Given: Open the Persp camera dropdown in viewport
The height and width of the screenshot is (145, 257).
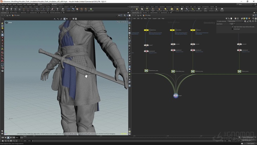Looking at the screenshot, I should pyautogui.click(x=118, y=22).
